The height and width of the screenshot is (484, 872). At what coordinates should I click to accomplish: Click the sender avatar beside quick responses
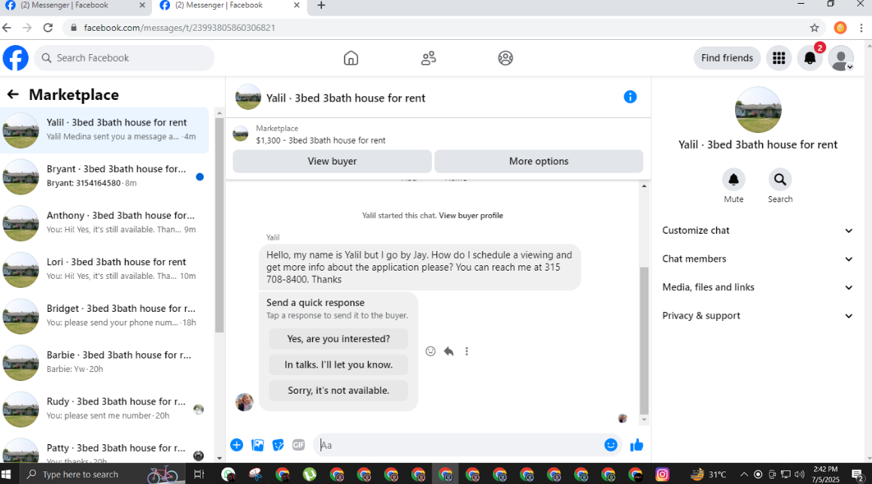pyautogui.click(x=244, y=401)
